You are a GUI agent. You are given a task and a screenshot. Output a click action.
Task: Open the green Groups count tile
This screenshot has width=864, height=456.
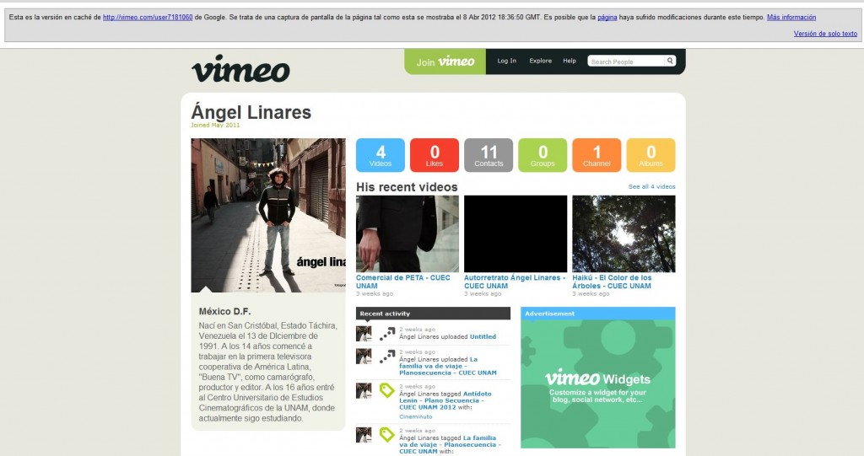543,155
